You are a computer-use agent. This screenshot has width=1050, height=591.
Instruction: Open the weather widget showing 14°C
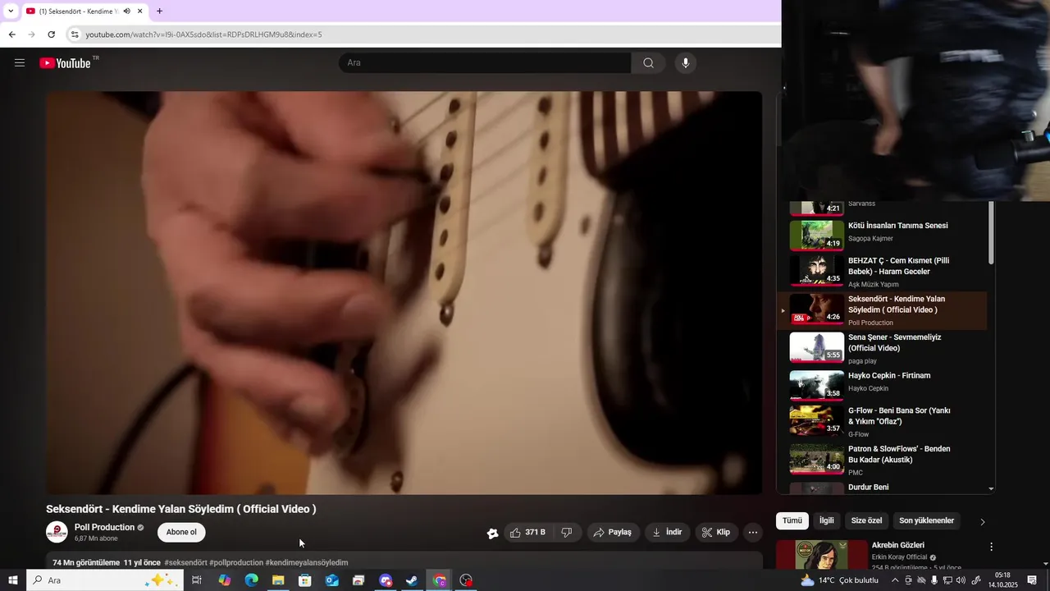click(x=838, y=580)
